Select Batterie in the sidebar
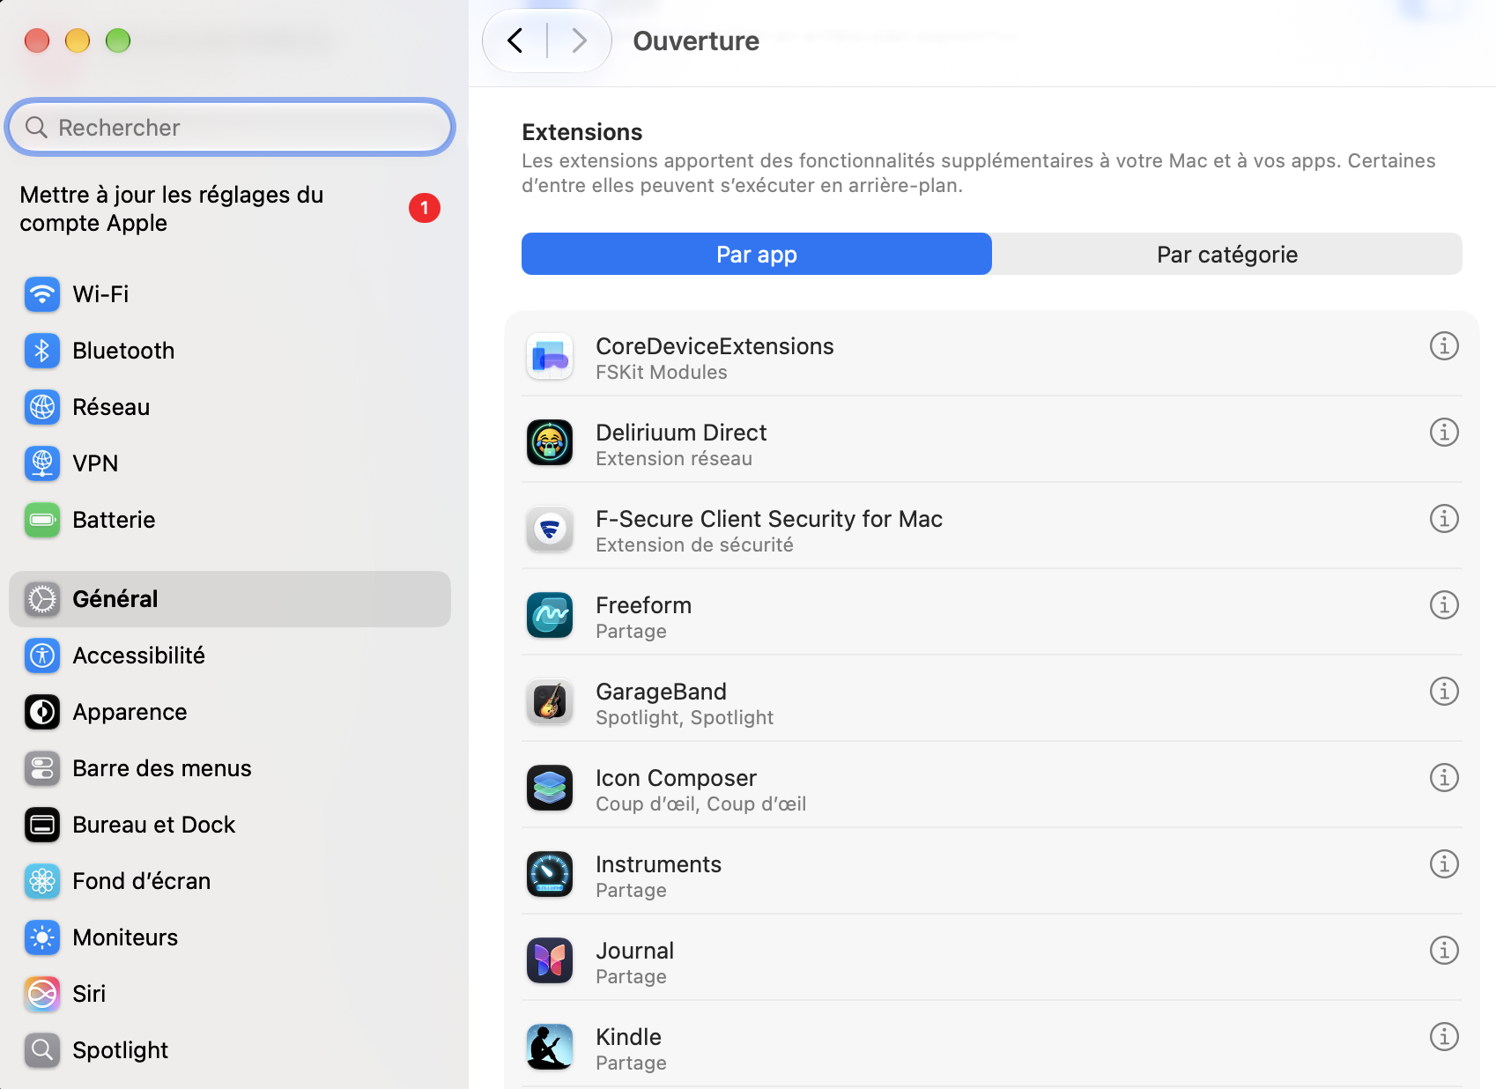1496x1089 pixels. [x=229, y=520]
